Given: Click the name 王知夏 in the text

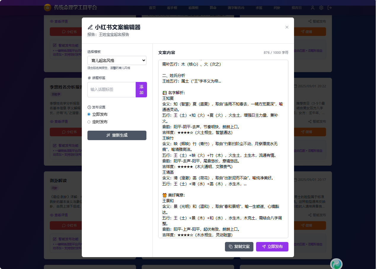Looking at the screenshot, I should coord(168,98).
